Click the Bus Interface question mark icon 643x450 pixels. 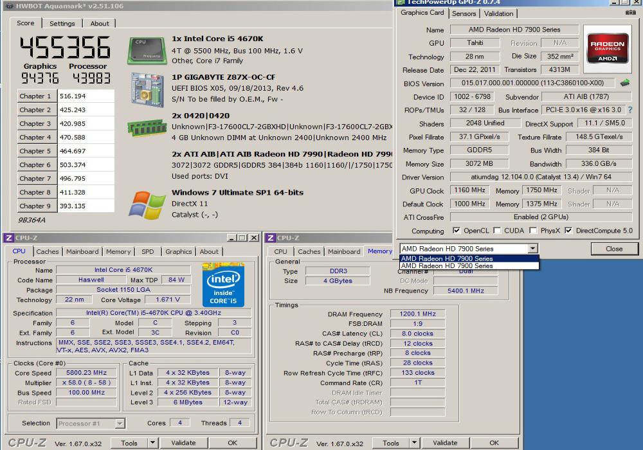pyautogui.click(x=630, y=110)
